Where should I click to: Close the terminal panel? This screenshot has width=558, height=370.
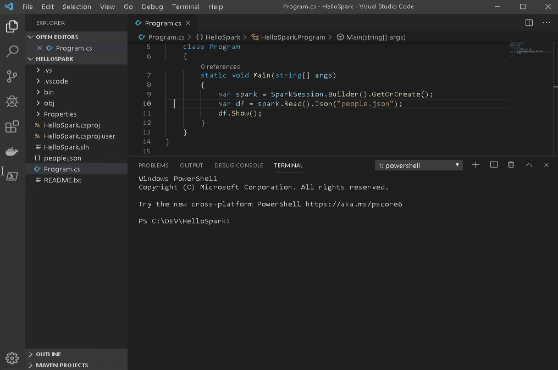(546, 165)
